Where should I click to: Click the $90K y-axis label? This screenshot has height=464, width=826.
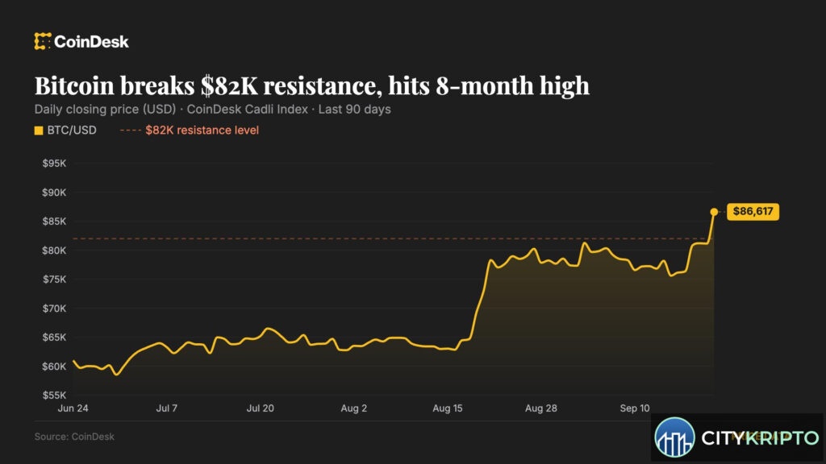54,193
